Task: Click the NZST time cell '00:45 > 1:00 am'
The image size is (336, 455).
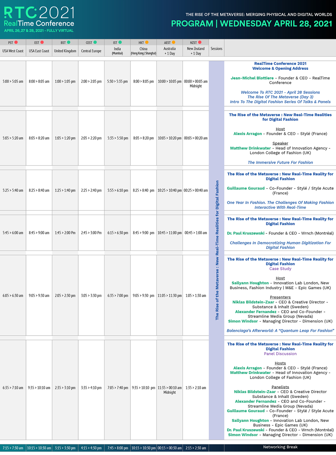Action: point(196,233)
